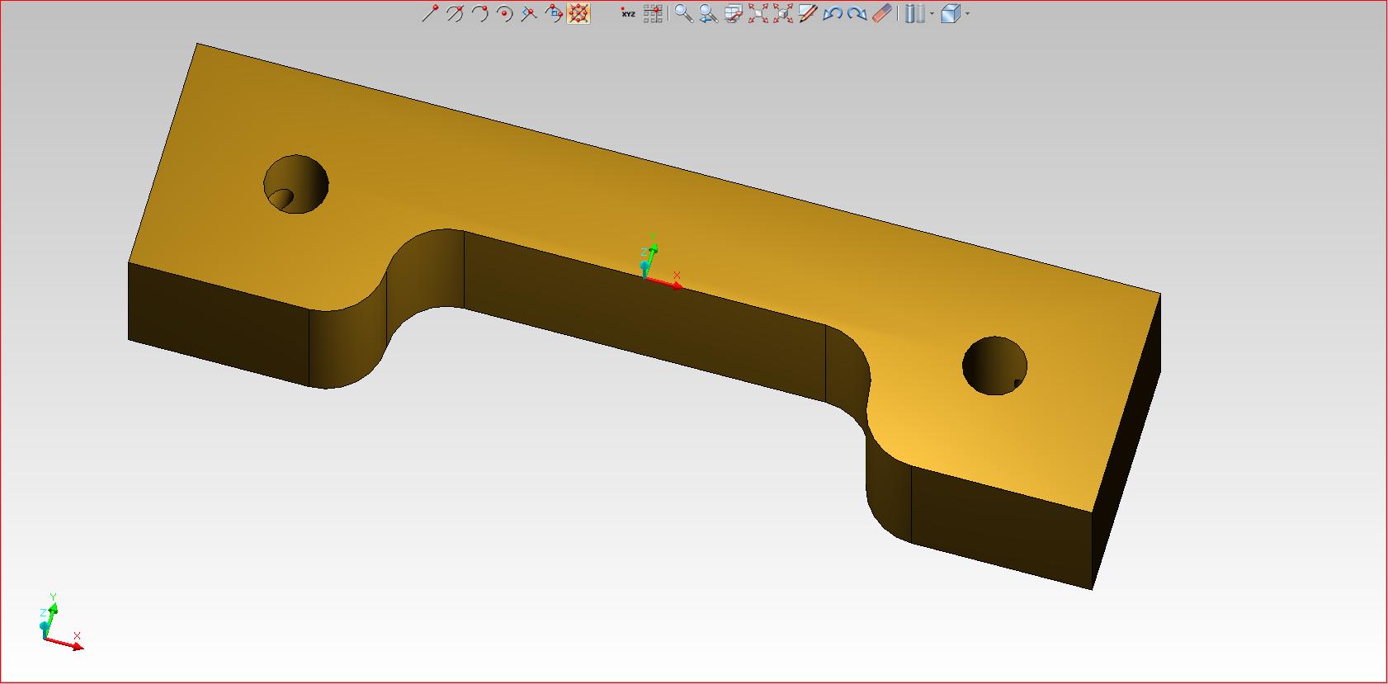Click the left circular hole in model
Viewport: 1388px width, 684px height.
coord(296,184)
